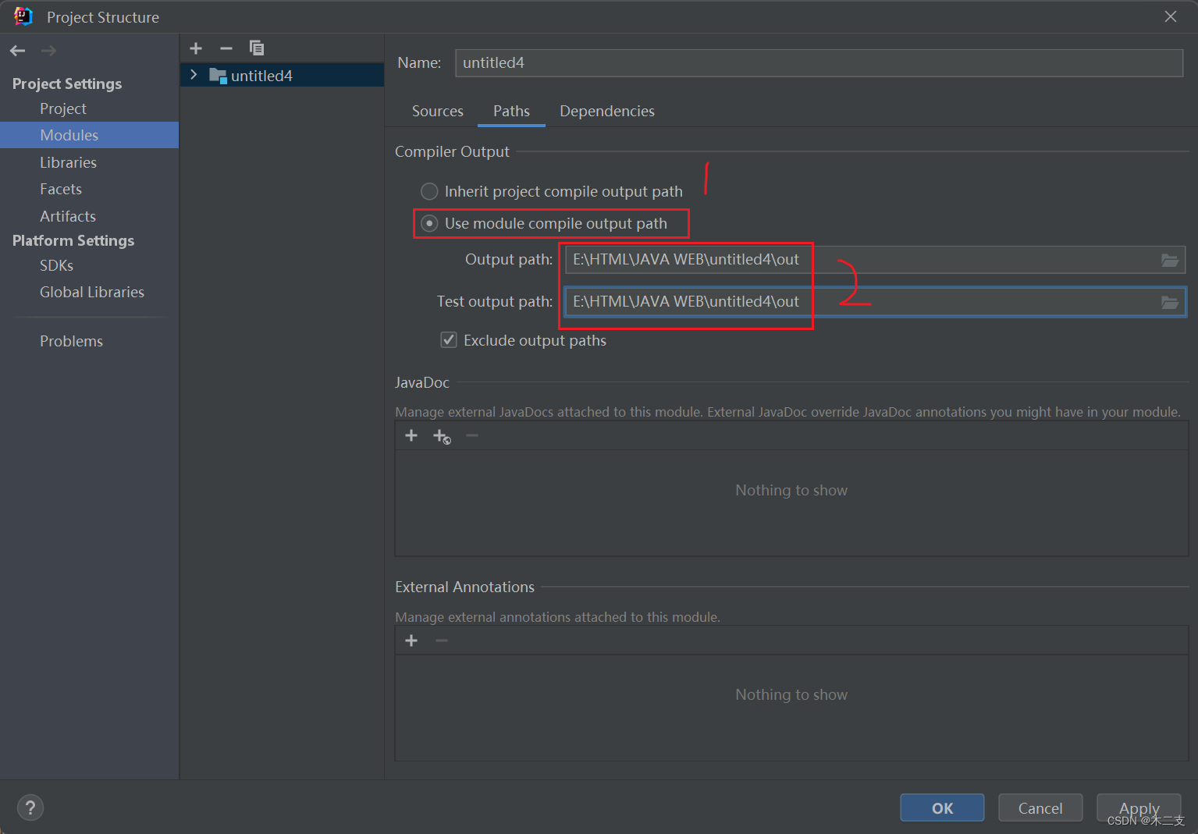Click the Cancel button
The height and width of the screenshot is (834, 1198).
[x=1040, y=808]
